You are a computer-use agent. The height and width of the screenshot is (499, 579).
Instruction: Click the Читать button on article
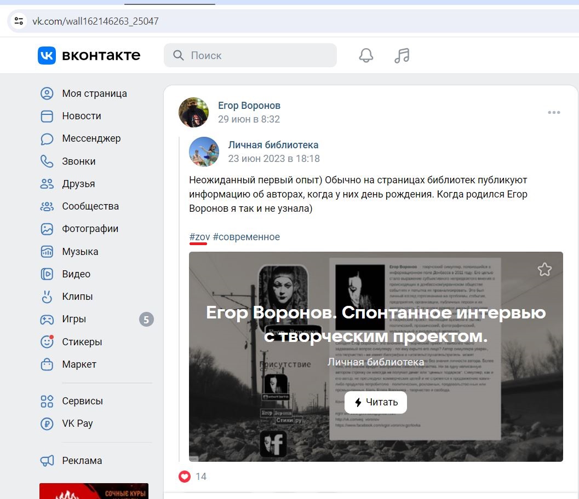376,402
